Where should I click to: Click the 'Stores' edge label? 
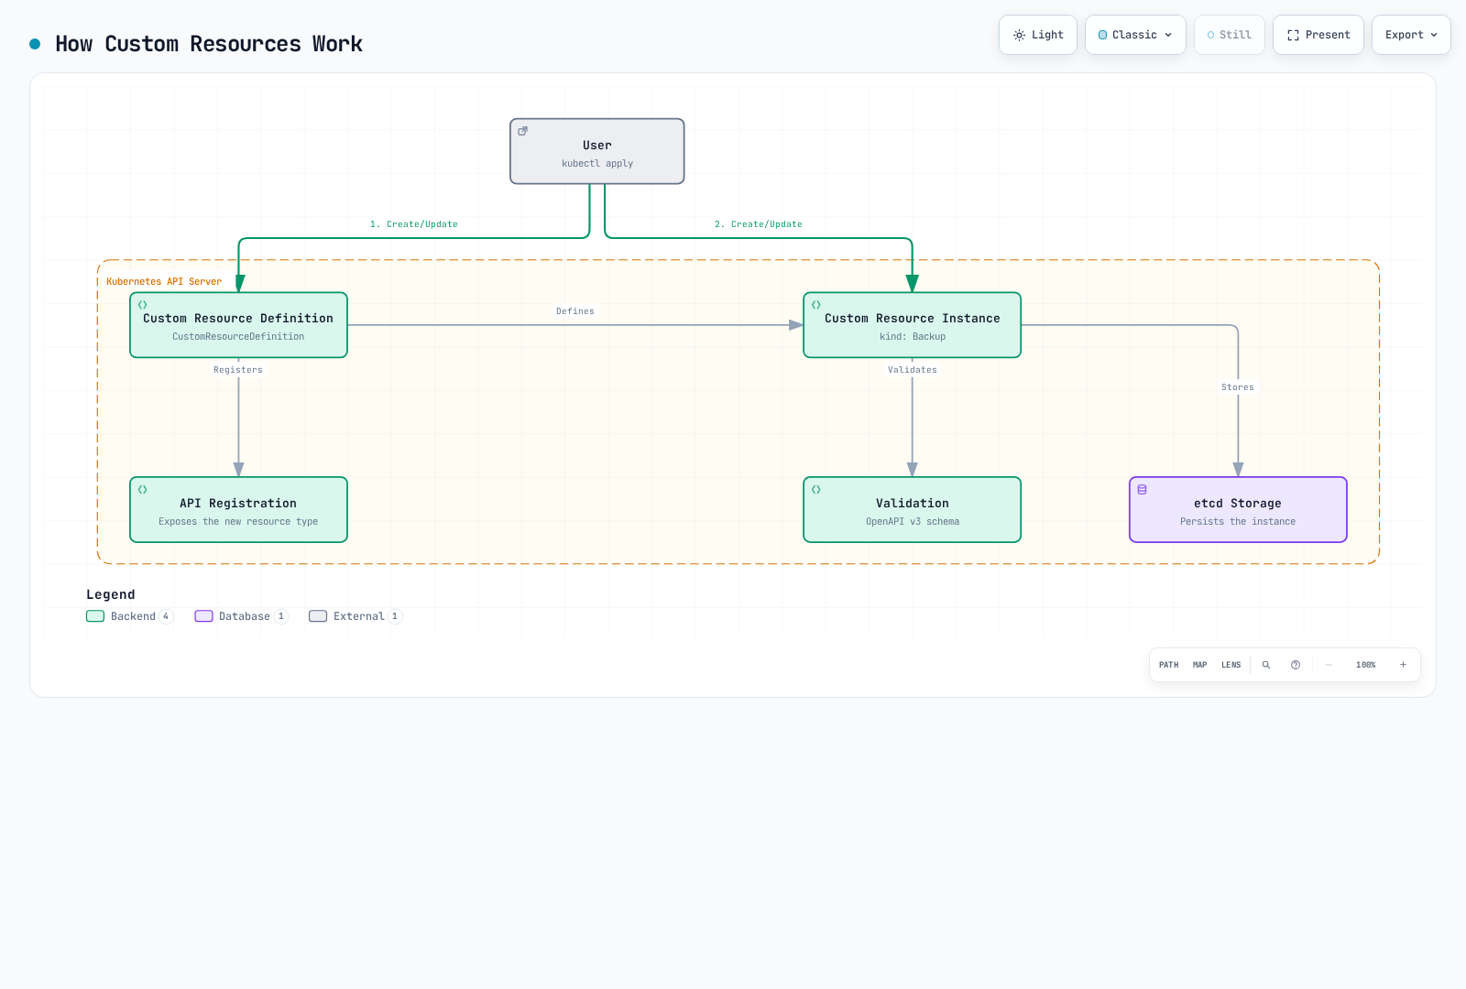[1238, 387]
